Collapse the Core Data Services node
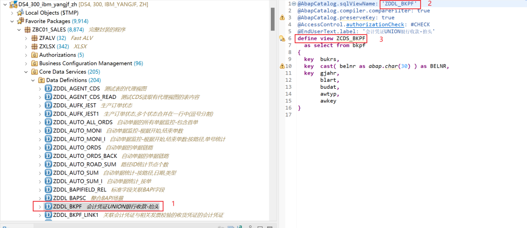This screenshot has width=527, height=228. tap(26, 72)
